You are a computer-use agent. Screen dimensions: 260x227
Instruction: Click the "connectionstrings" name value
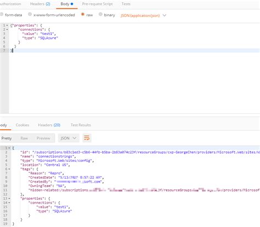pos(55,156)
